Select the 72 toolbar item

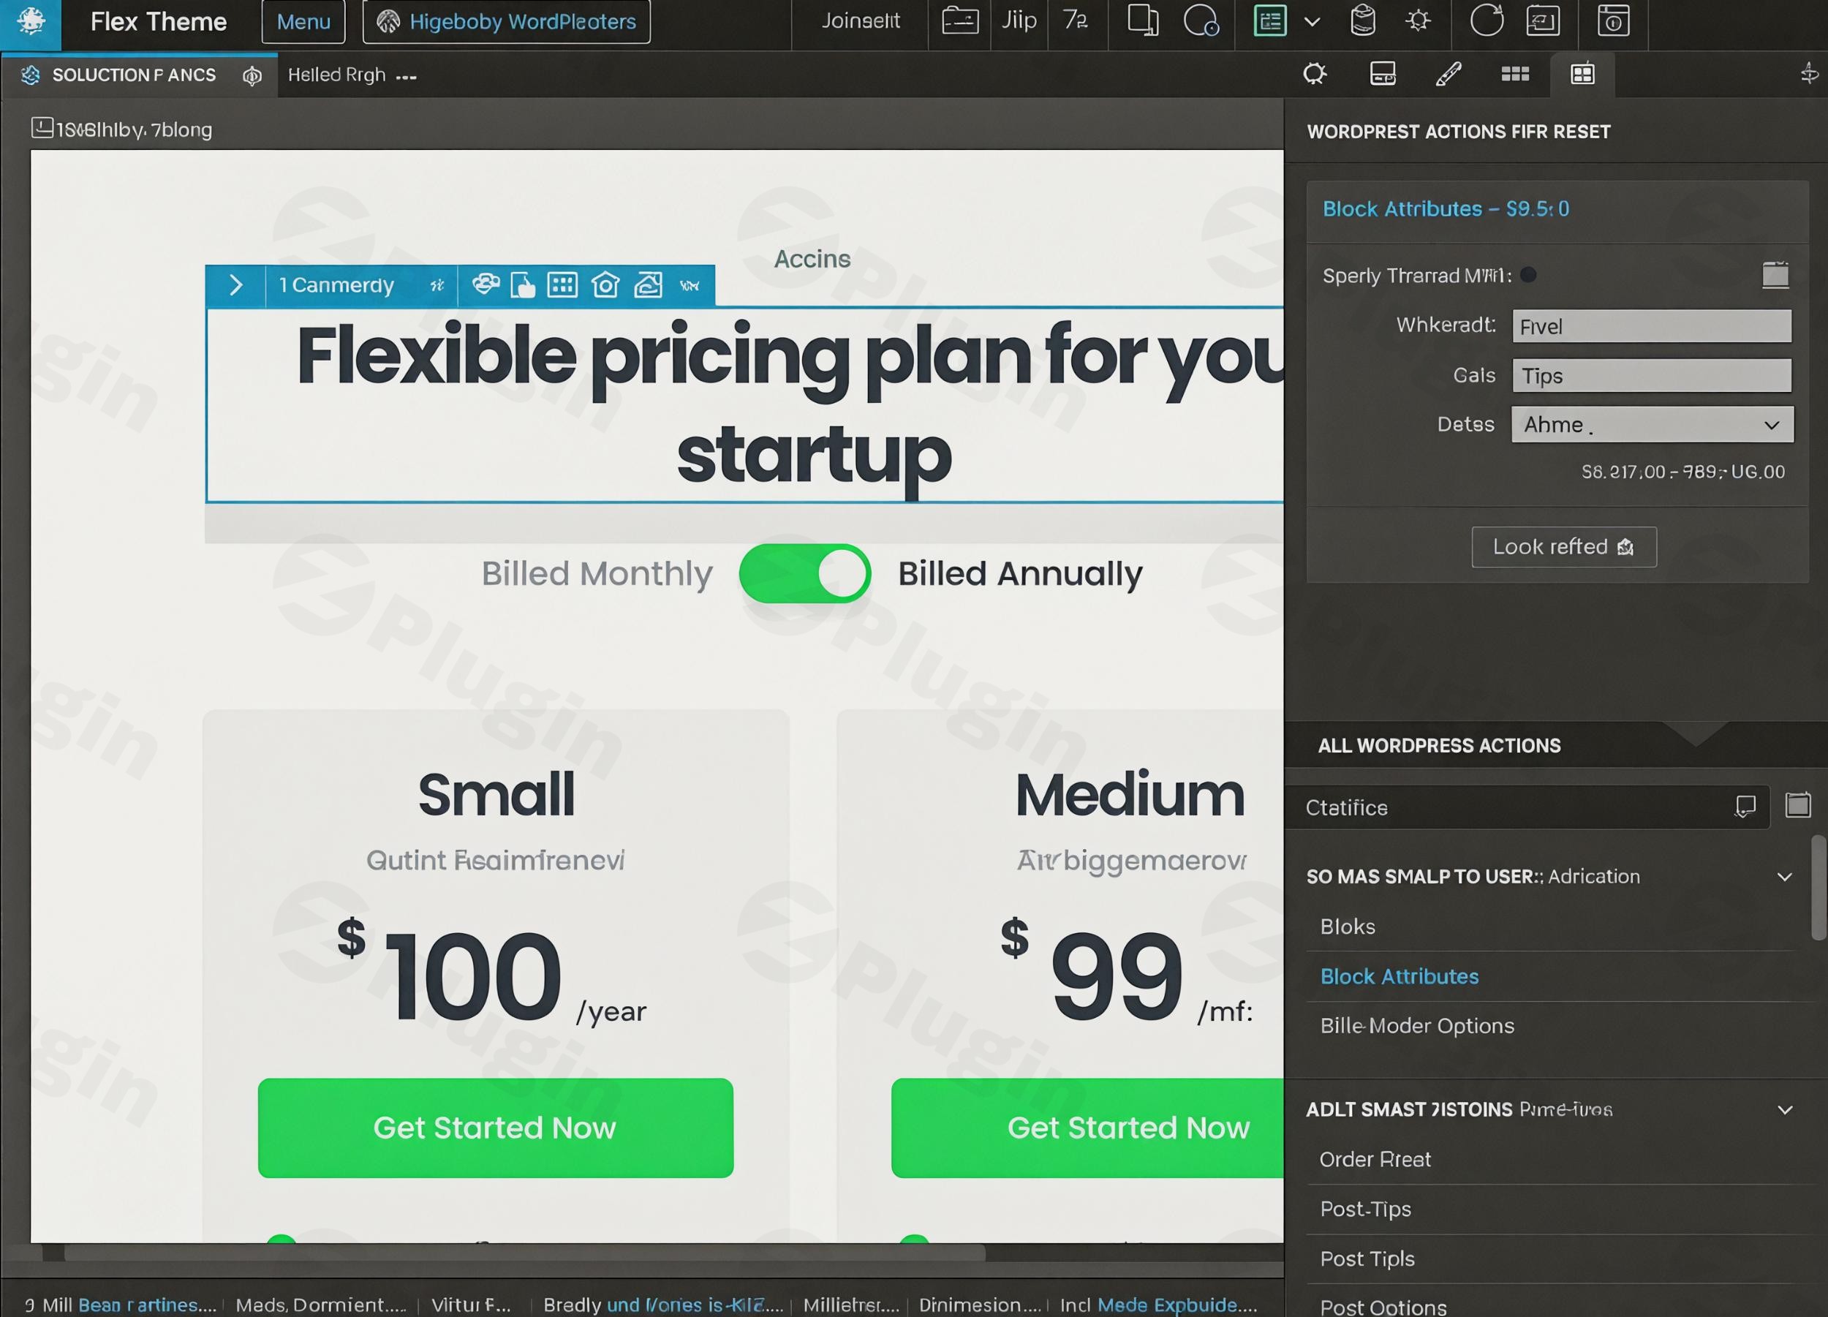[1076, 20]
